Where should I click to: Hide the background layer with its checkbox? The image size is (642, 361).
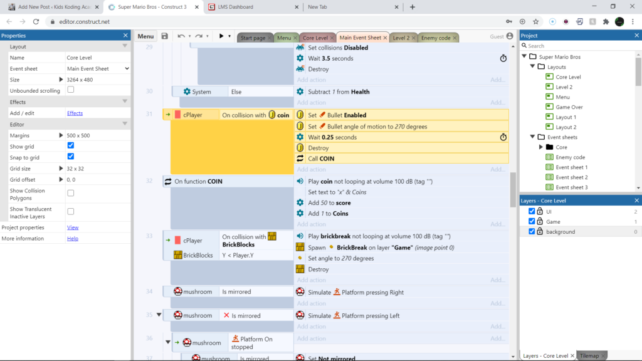click(532, 231)
